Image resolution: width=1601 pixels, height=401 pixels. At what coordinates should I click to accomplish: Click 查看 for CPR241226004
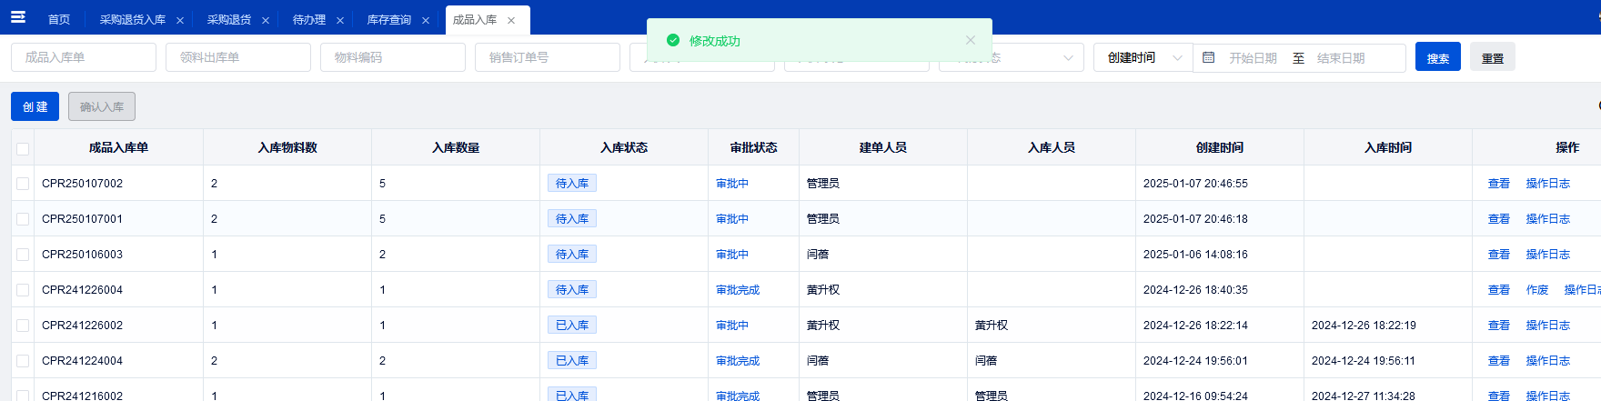pos(1499,290)
